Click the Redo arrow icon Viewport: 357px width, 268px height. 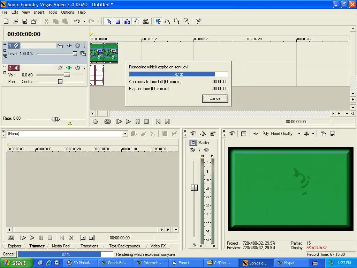(91, 21)
